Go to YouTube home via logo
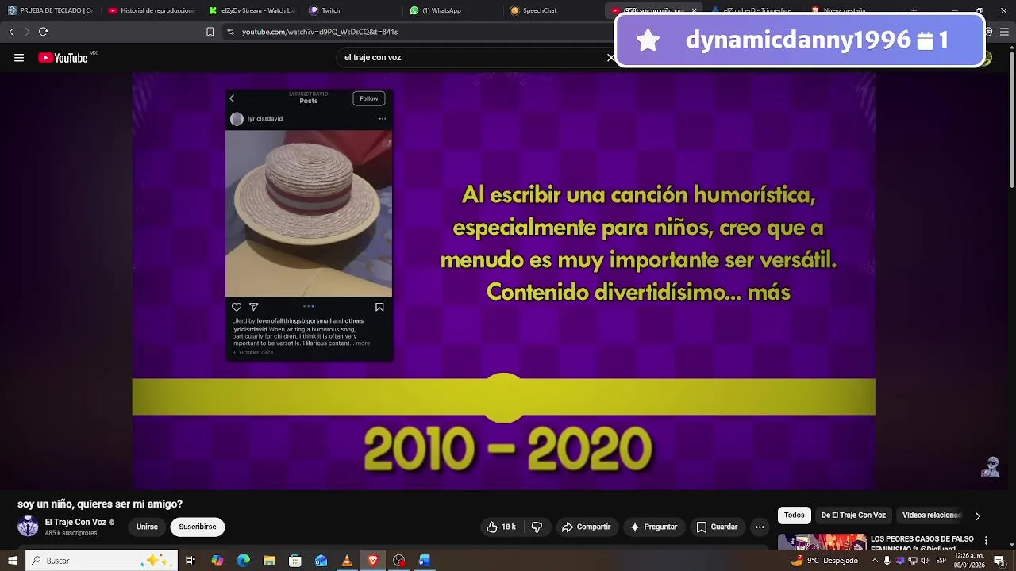Image resolution: width=1016 pixels, height=571 pixels. tap(63, 58)
